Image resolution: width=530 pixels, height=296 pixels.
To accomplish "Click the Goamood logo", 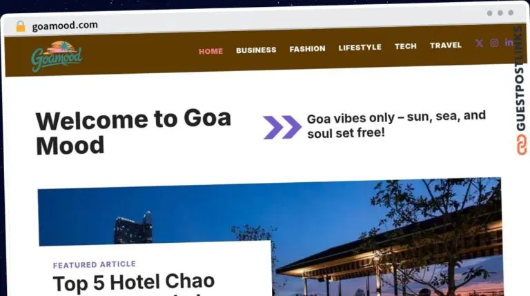I will pyautogui.click(x=57, y=56).
